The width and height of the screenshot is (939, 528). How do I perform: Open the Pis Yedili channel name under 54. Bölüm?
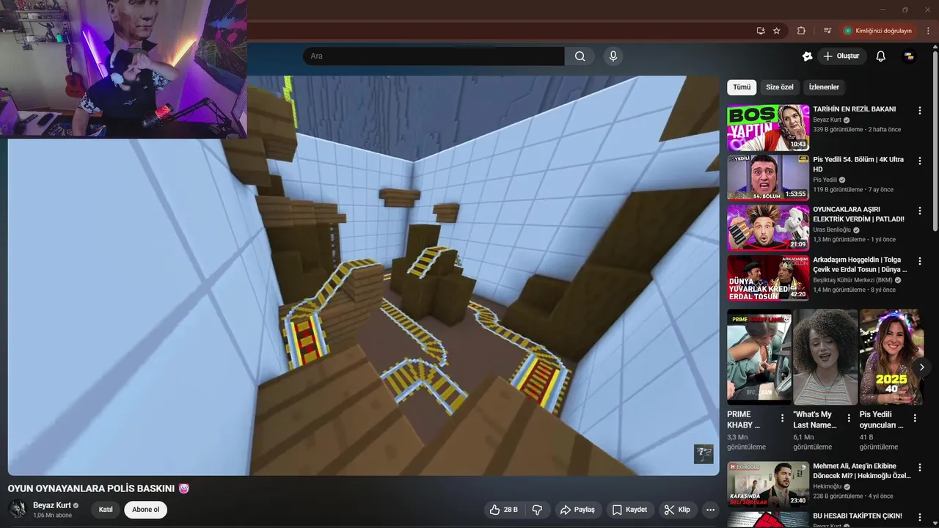coord(825,180)
